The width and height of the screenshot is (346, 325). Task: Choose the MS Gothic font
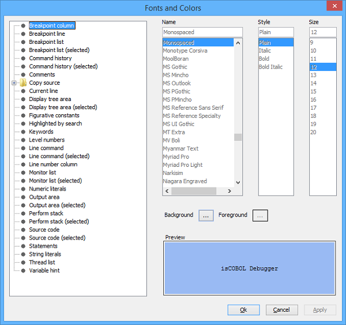pyautogui.click(x=176, y=67)
